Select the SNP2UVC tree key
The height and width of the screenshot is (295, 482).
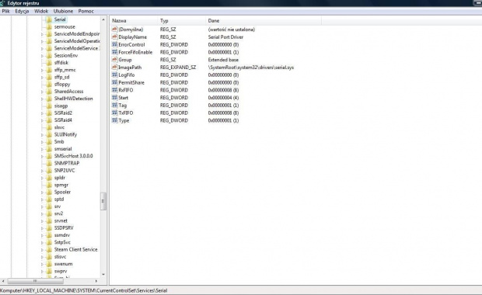point(65,170)
